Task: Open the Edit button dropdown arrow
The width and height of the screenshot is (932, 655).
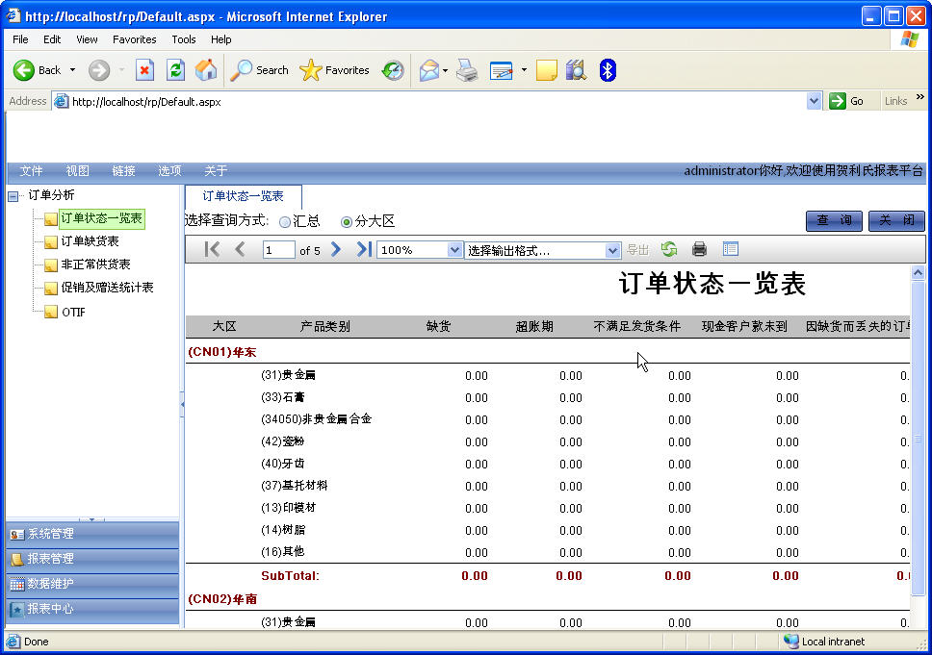Action: (x=524, y=70)
